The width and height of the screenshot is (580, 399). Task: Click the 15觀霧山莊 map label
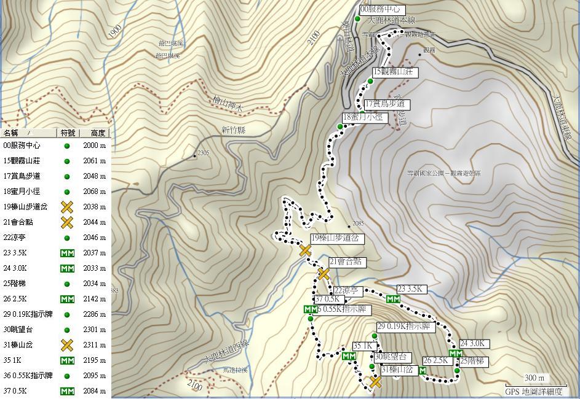click(395, 72)
